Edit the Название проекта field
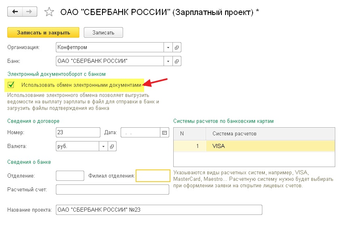 point(159,210)
